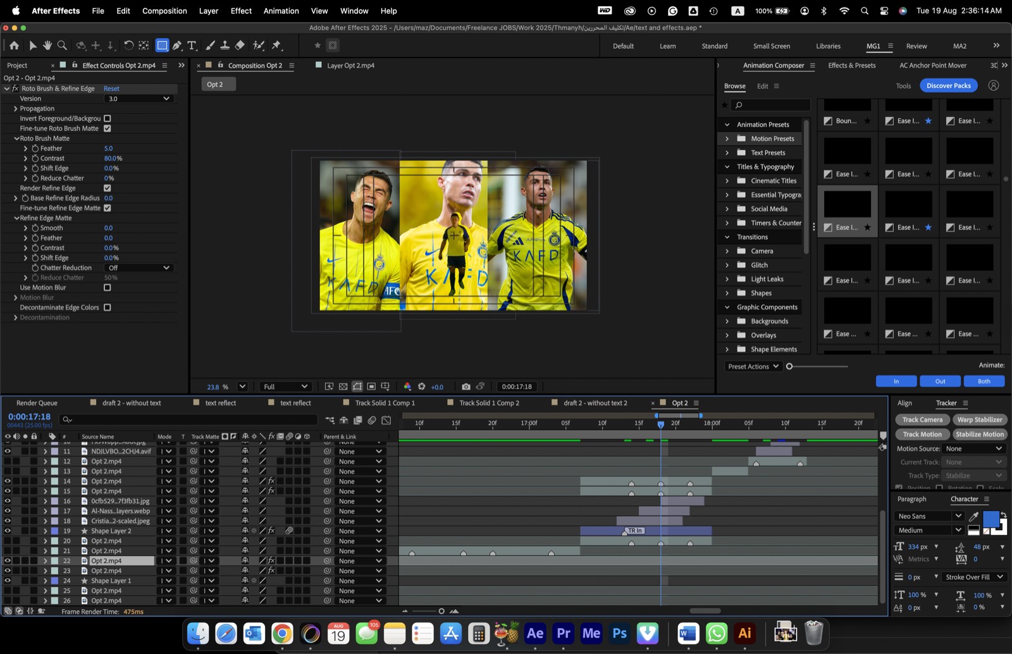This screenshot has width=1012, height=654.
Task: Select the Eraser tool
Action: tap(240, 46)
